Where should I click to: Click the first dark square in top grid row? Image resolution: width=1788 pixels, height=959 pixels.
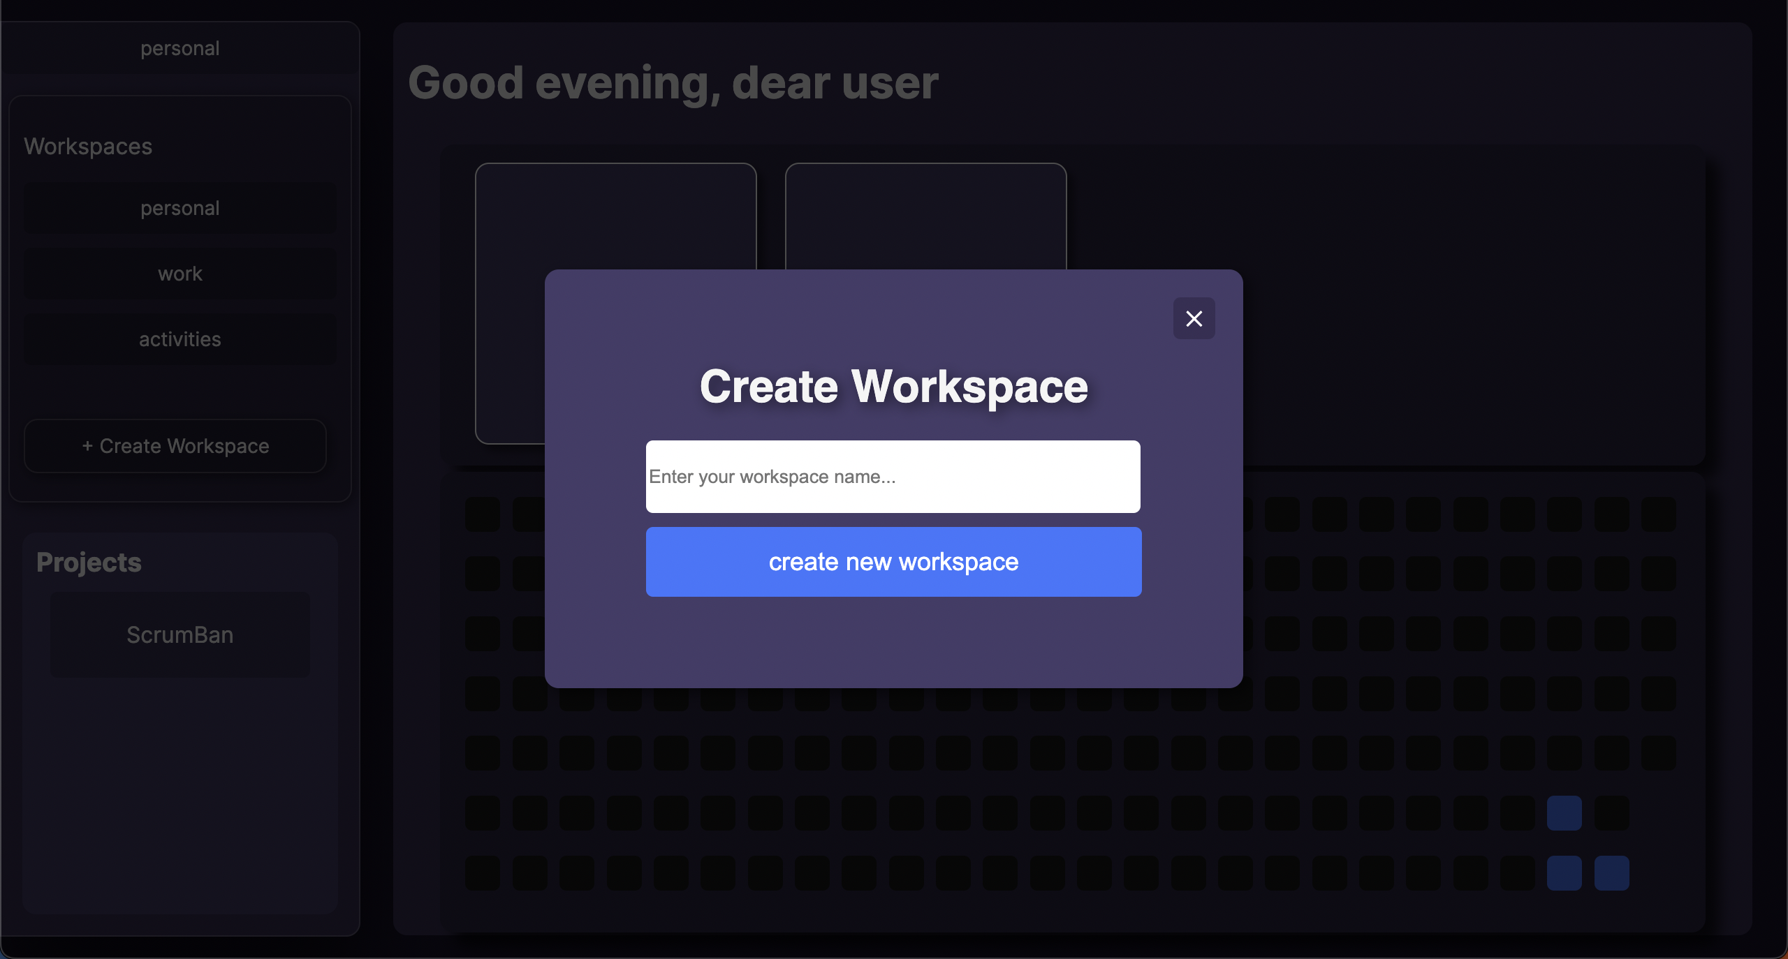coord(483,514)
